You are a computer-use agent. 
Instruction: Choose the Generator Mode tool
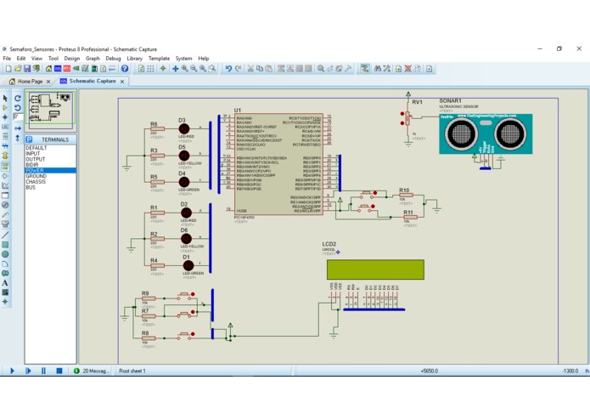pyautogui.click(x=5, y=205)
